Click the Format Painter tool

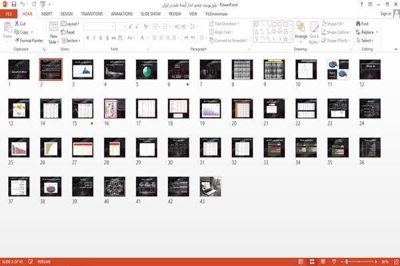(x=29, y=41)
